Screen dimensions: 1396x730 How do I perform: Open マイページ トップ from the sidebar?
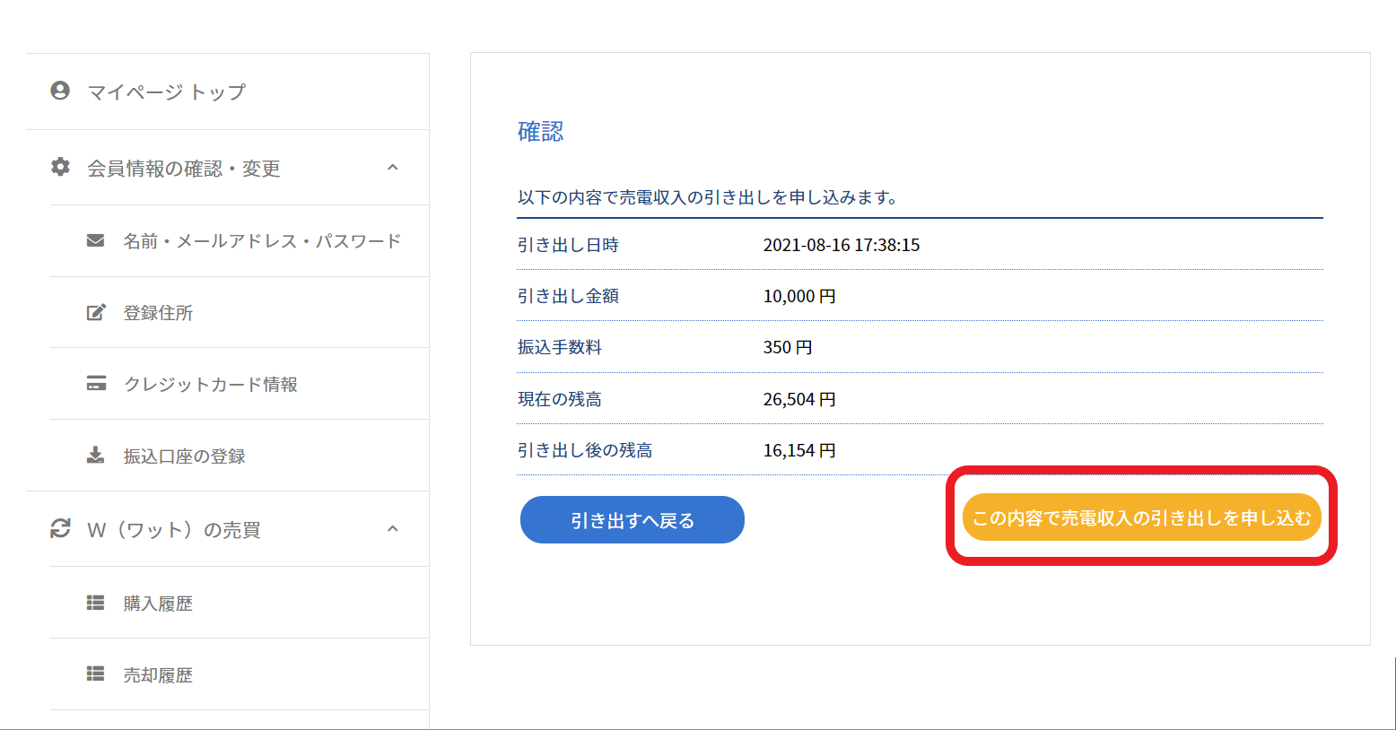tap(166, 91)
